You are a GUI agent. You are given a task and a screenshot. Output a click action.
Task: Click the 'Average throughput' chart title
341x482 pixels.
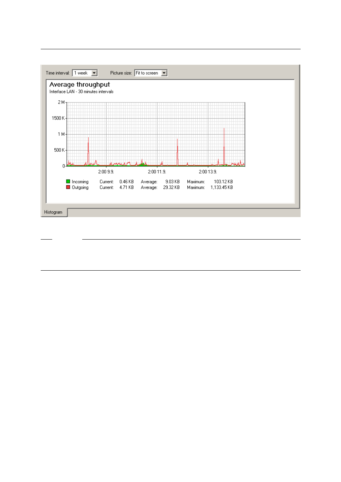pos(80,85)
